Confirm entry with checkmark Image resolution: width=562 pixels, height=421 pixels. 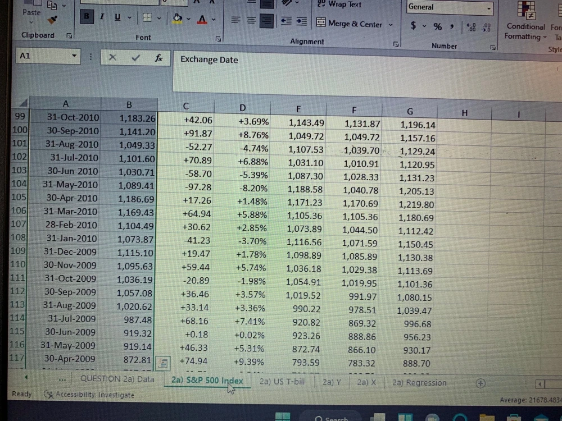coord(135,58)
